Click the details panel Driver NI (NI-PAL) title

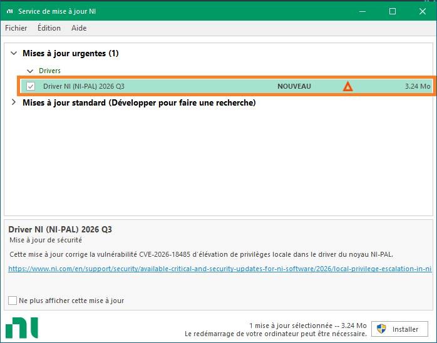tap(60, 229)
